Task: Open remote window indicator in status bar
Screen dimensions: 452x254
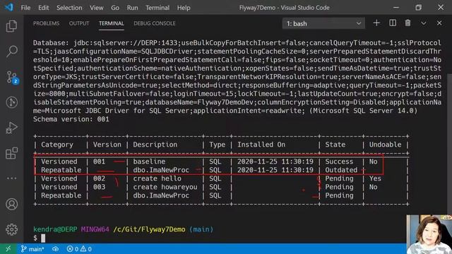Action: click(8, 249)
